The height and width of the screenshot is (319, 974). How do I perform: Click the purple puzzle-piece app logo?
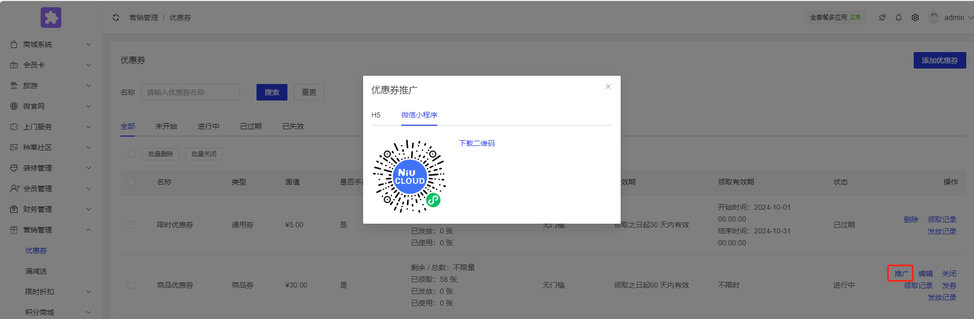(x=51, y=18)
